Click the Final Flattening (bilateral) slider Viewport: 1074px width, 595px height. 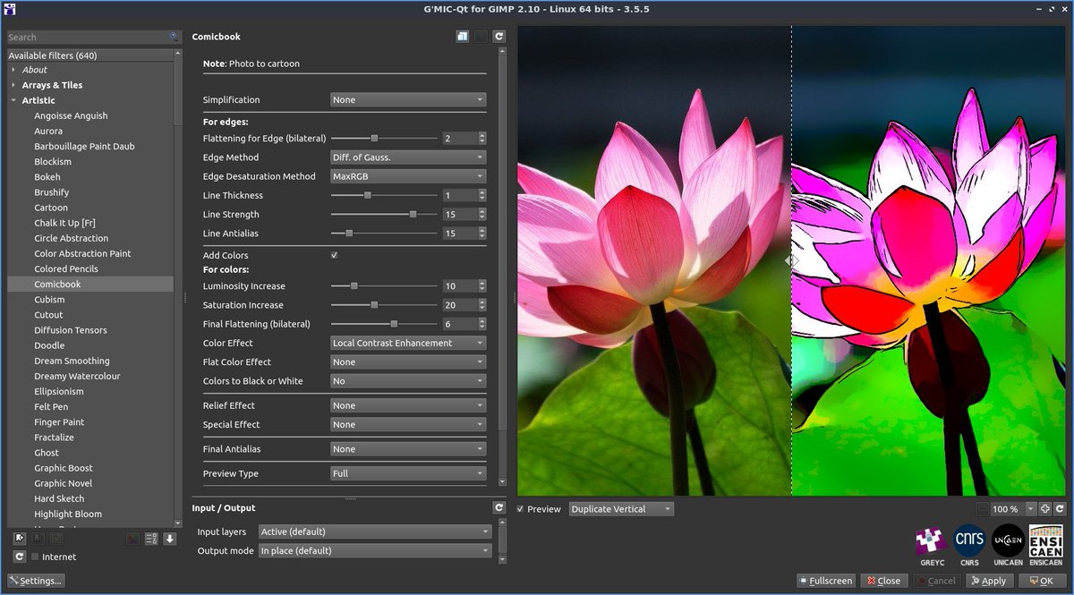coord(384,324)
